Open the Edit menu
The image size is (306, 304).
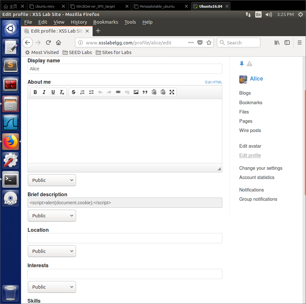(43, 22)
